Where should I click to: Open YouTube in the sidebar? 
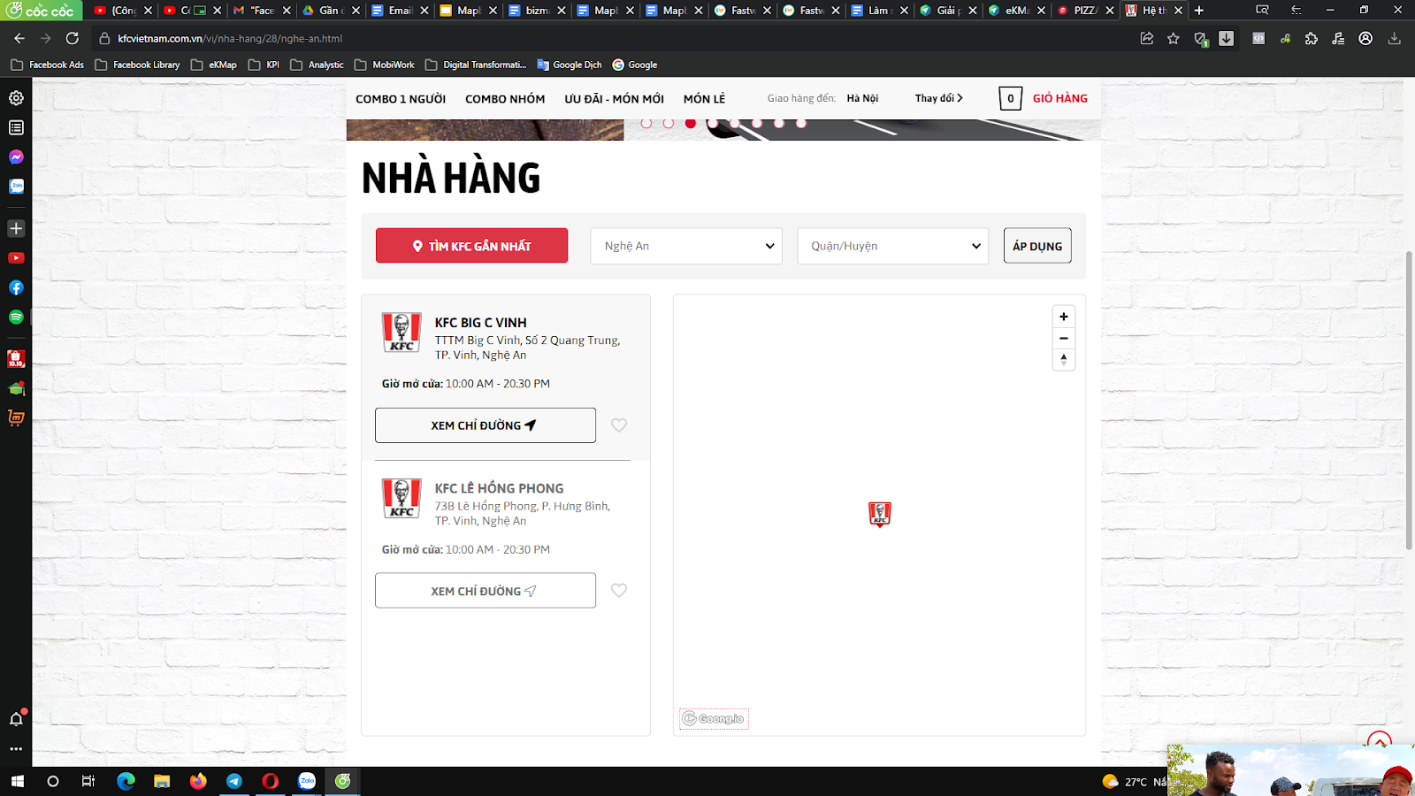coord(16,258)
